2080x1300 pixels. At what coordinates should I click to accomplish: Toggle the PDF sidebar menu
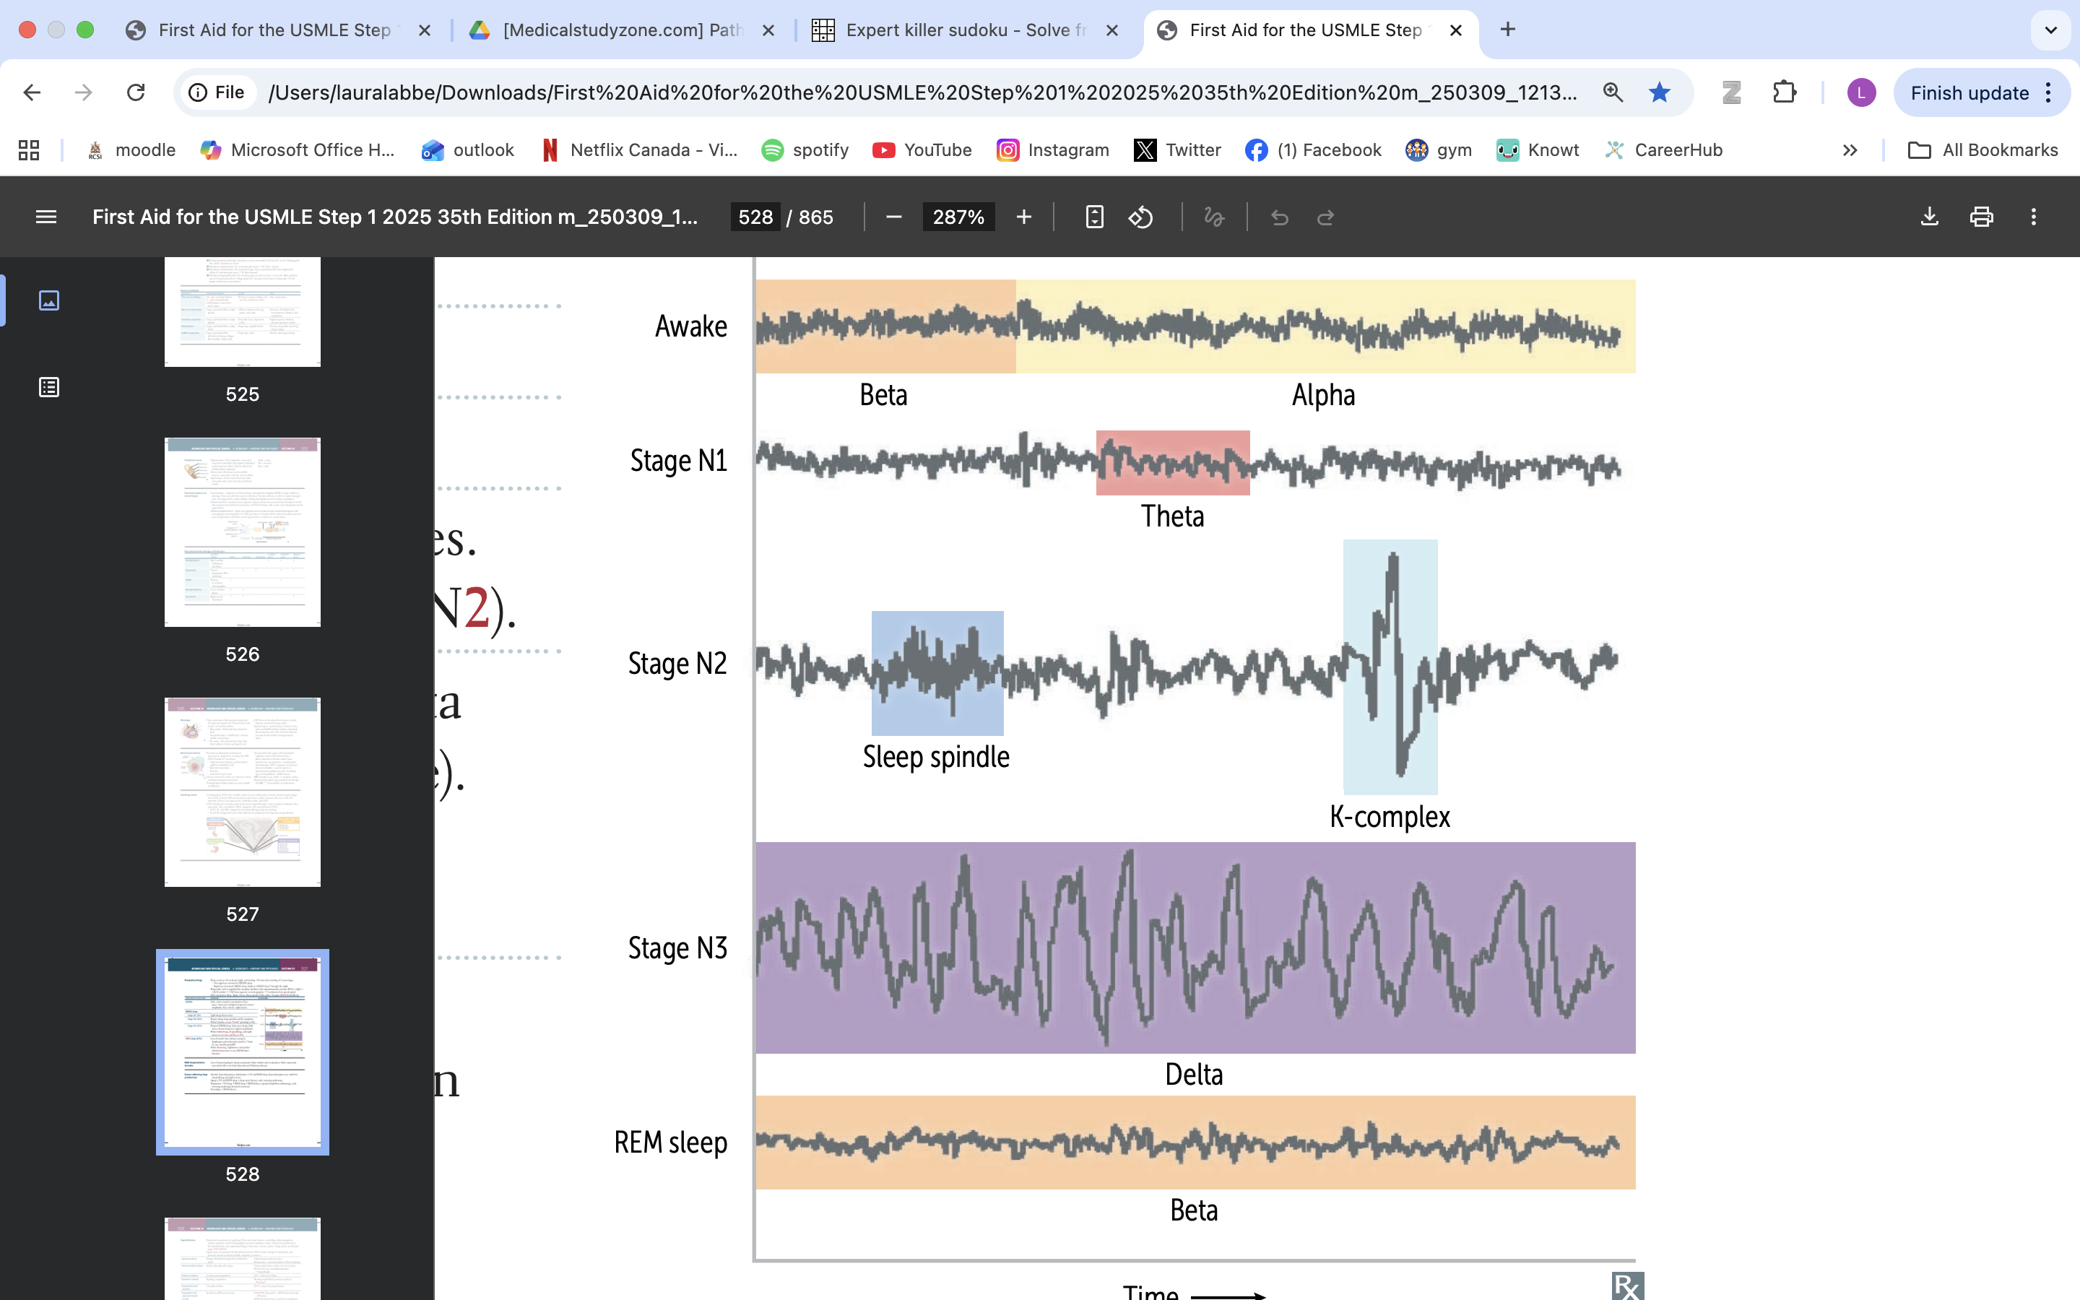click(46, 217)
